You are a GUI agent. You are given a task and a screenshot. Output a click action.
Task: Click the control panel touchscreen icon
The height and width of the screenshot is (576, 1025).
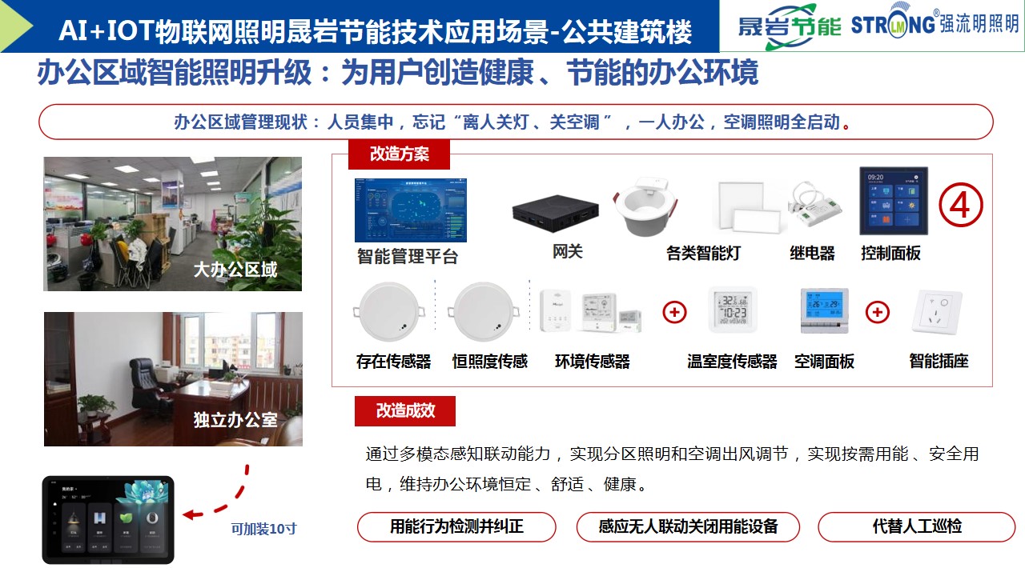894,200
